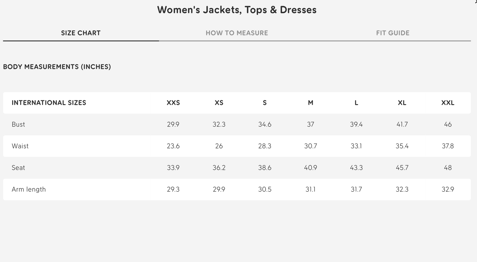This screenshot has height=262, width=477.
Task: Click the XXS size column header
Action: (x=173, y=103)
